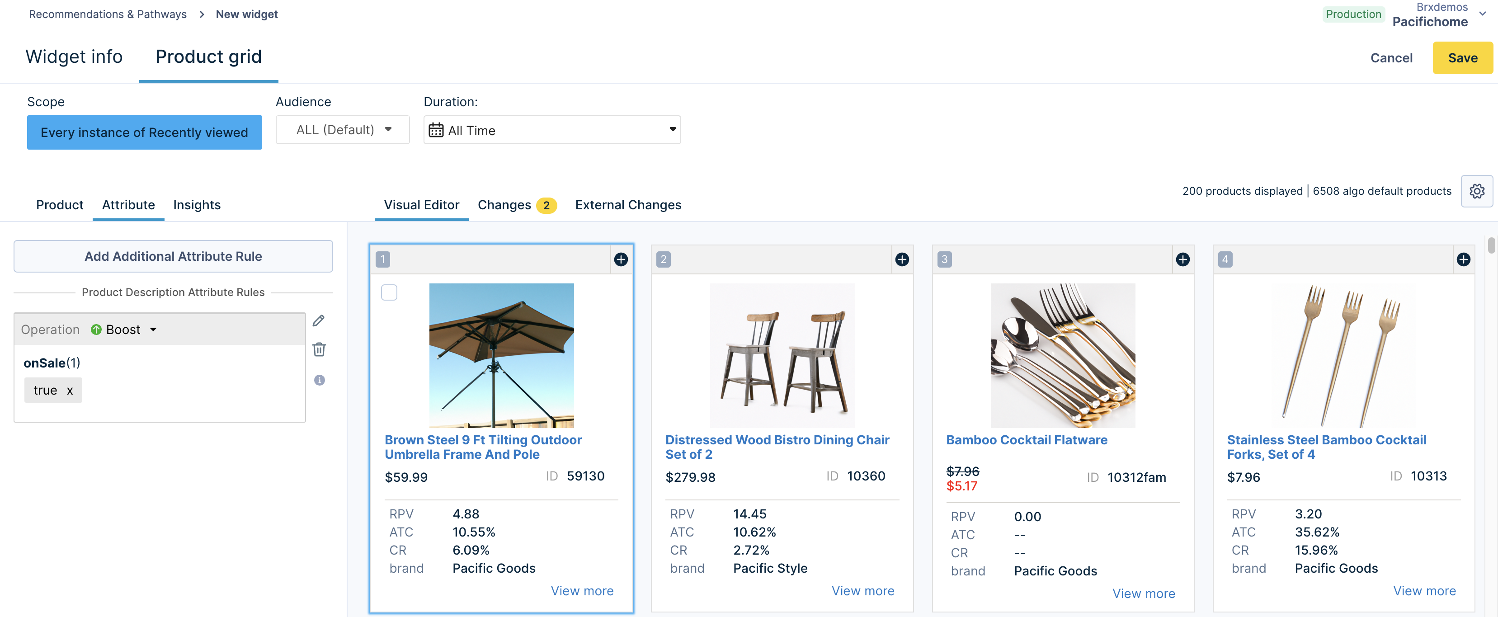Click the green Boost arrow icon
1498x617 pixels.
[96, 329]
